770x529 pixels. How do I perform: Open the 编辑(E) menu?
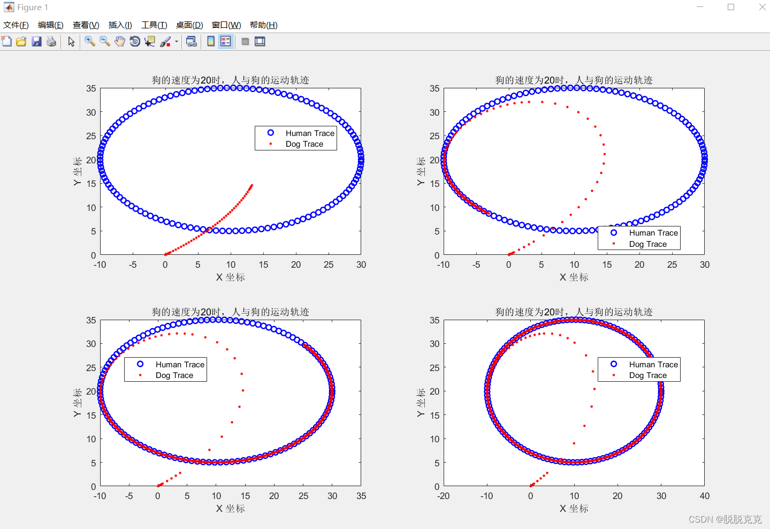[51, 25]
